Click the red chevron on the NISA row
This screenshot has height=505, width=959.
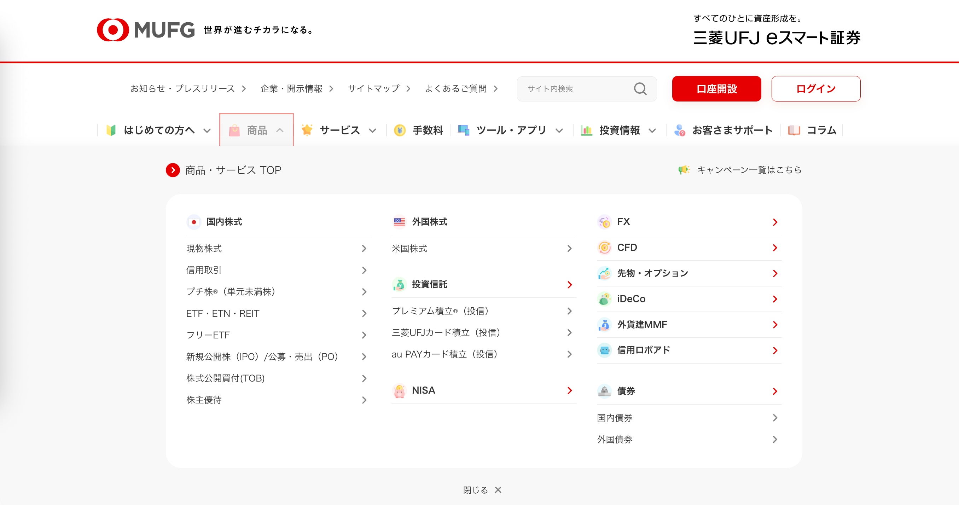(570, 391)
